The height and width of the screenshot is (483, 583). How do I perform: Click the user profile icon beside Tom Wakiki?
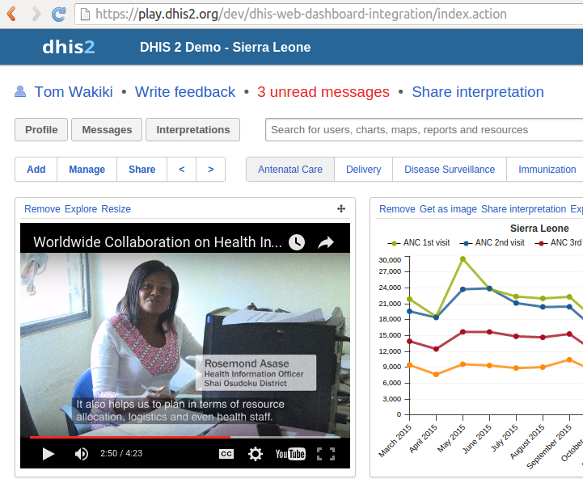point(20,91)
